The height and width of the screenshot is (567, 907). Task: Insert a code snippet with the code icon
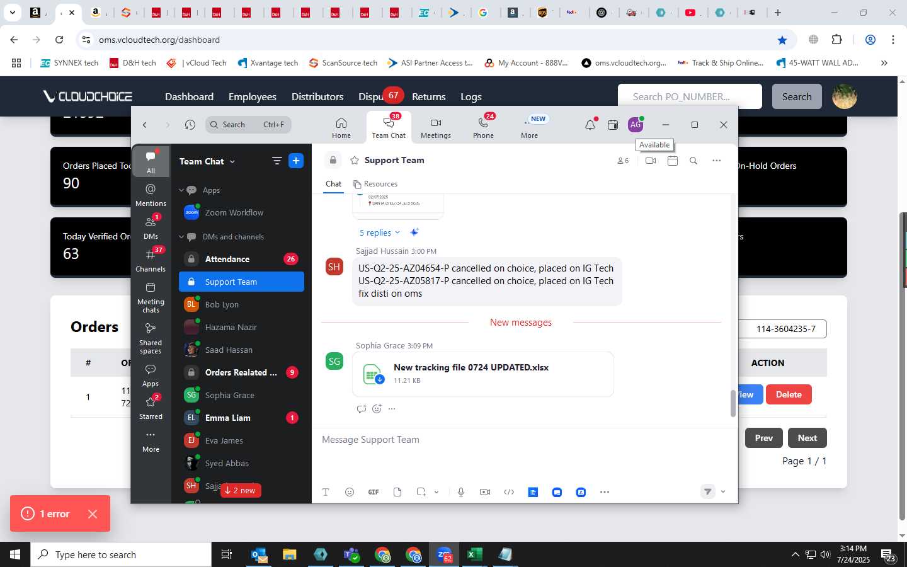point(509,492)
